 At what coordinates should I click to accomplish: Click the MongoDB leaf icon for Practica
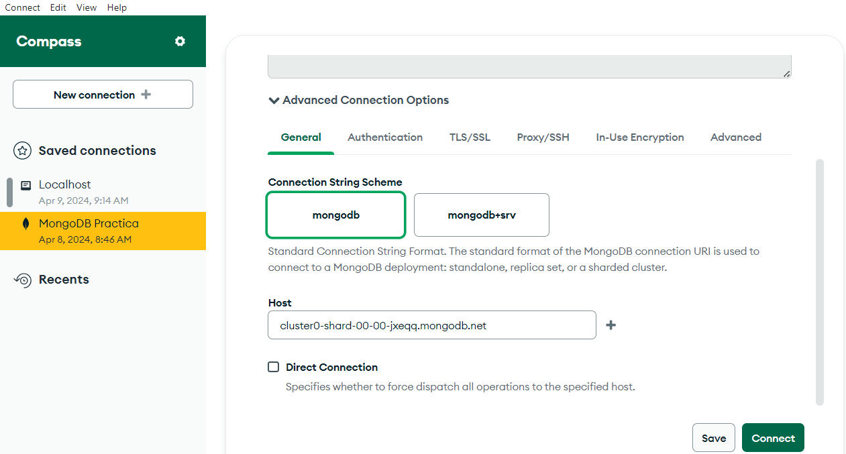26,224
